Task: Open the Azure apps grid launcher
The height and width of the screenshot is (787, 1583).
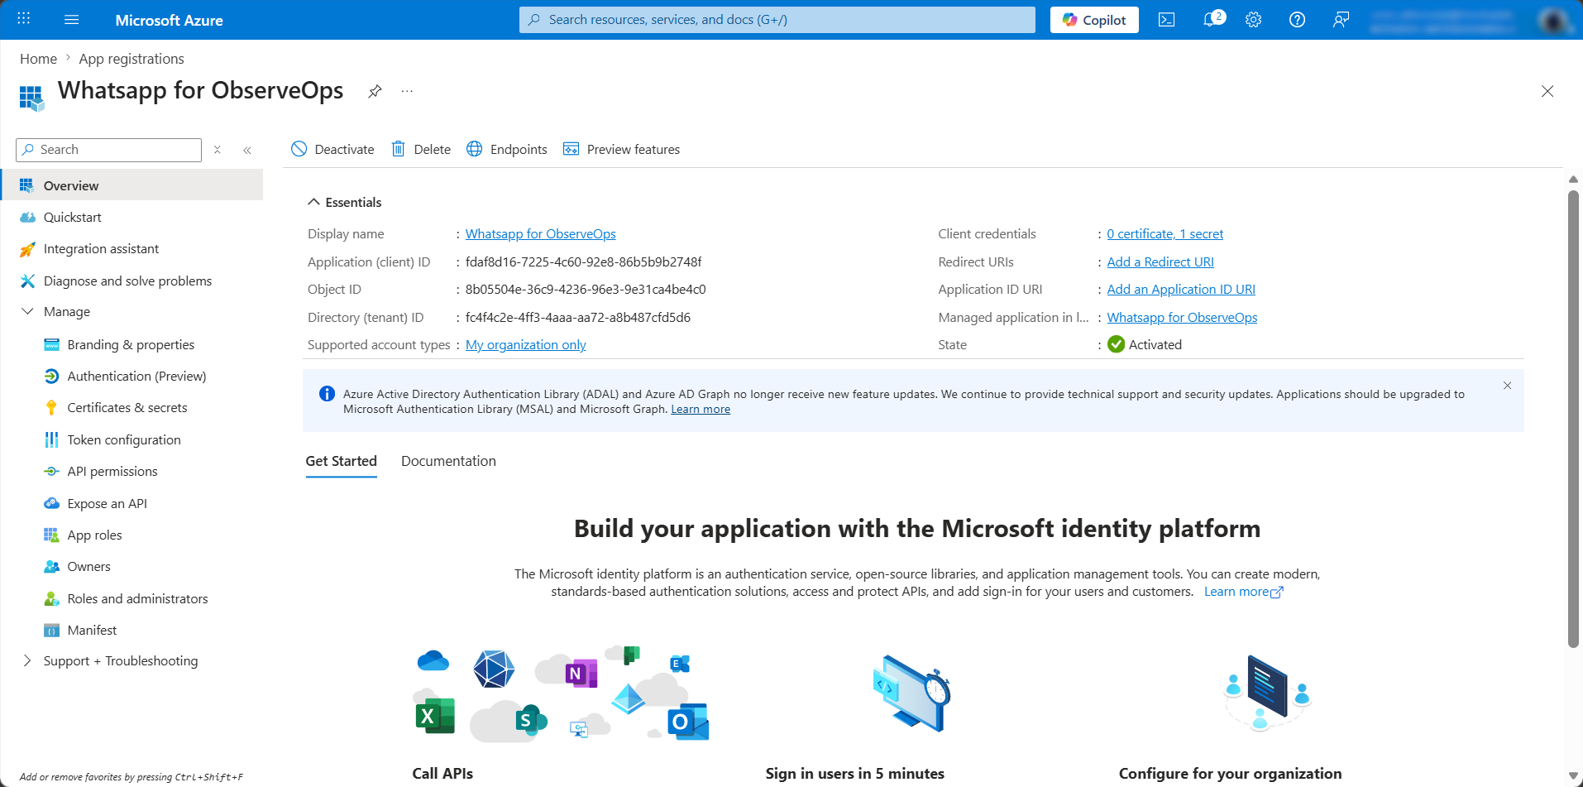Action: point(24,19)
